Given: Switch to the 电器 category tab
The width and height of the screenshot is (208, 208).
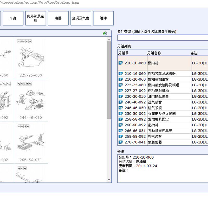Looking at the screenshot, I should click(58, 18).
